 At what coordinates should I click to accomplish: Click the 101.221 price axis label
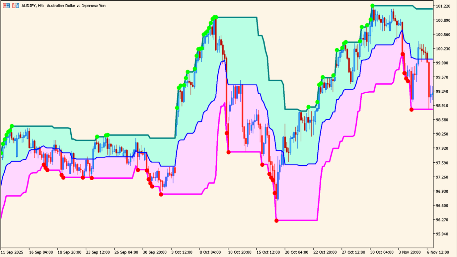444,6
